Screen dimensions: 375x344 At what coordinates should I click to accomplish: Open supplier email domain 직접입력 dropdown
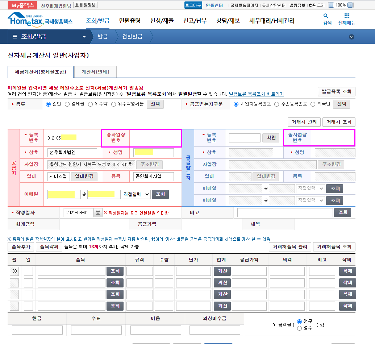click(136, 194)
